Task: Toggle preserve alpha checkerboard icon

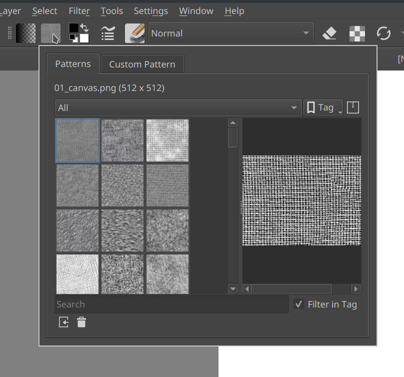Action: 357,33
